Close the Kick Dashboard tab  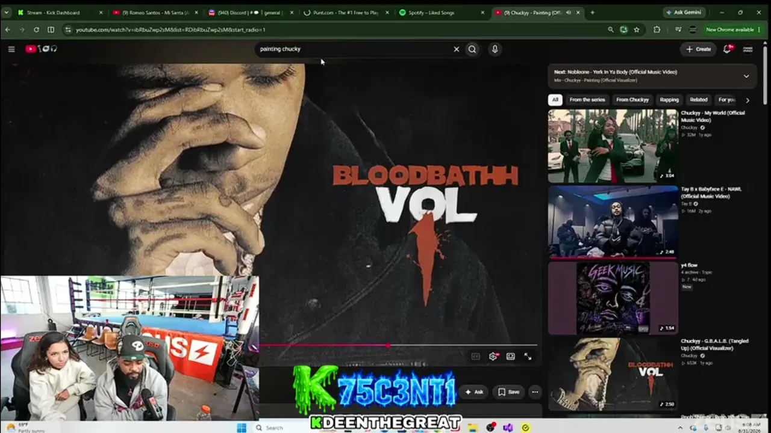(x=101, y=12)
